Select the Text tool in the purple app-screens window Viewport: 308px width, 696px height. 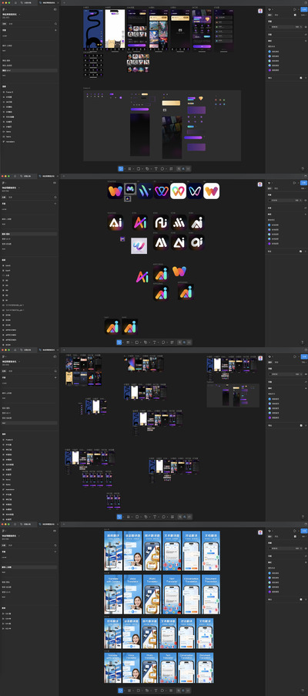155,169
